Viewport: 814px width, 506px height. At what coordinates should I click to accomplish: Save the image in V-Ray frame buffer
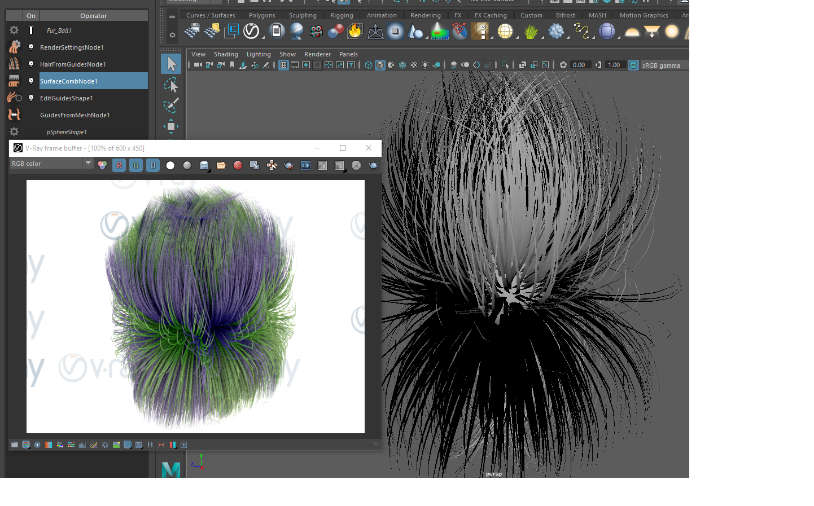[204, 165]
